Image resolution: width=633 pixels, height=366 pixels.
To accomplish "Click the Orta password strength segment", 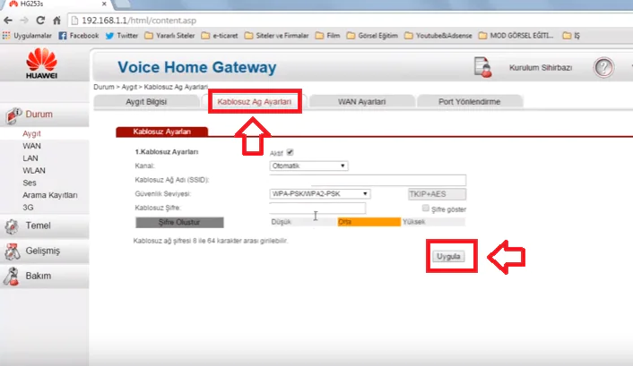I will pos(369,222).
